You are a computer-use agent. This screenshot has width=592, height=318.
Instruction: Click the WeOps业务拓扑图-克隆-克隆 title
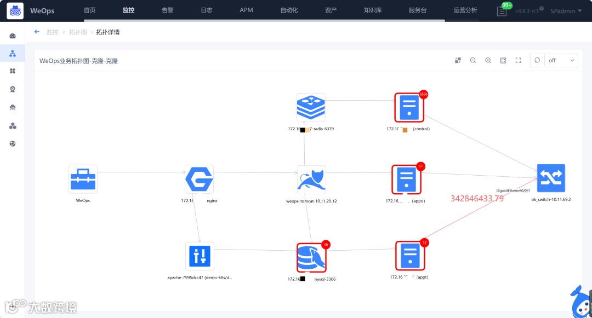(x=78, y=61)
